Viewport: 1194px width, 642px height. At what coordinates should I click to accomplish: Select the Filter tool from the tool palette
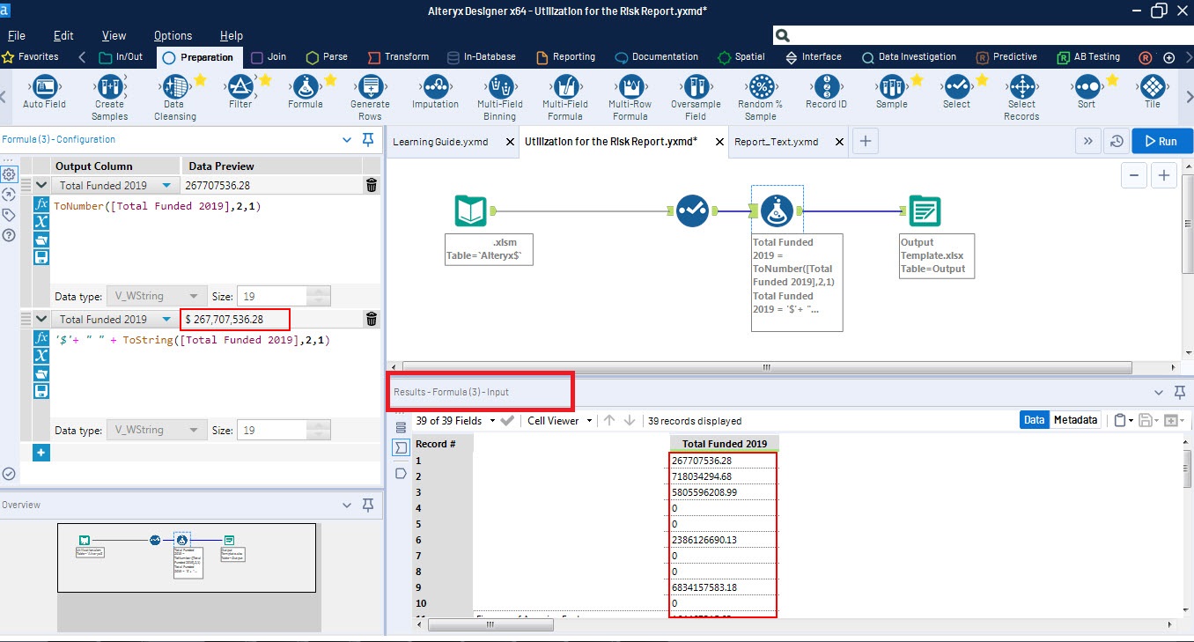(240, 92)
